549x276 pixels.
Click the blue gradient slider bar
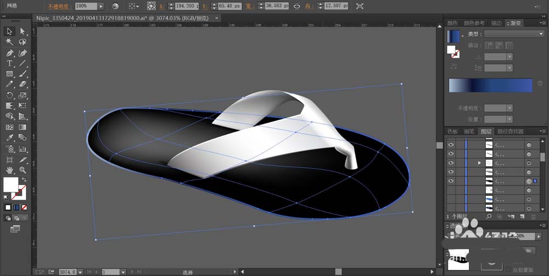(x=490, y=85)
